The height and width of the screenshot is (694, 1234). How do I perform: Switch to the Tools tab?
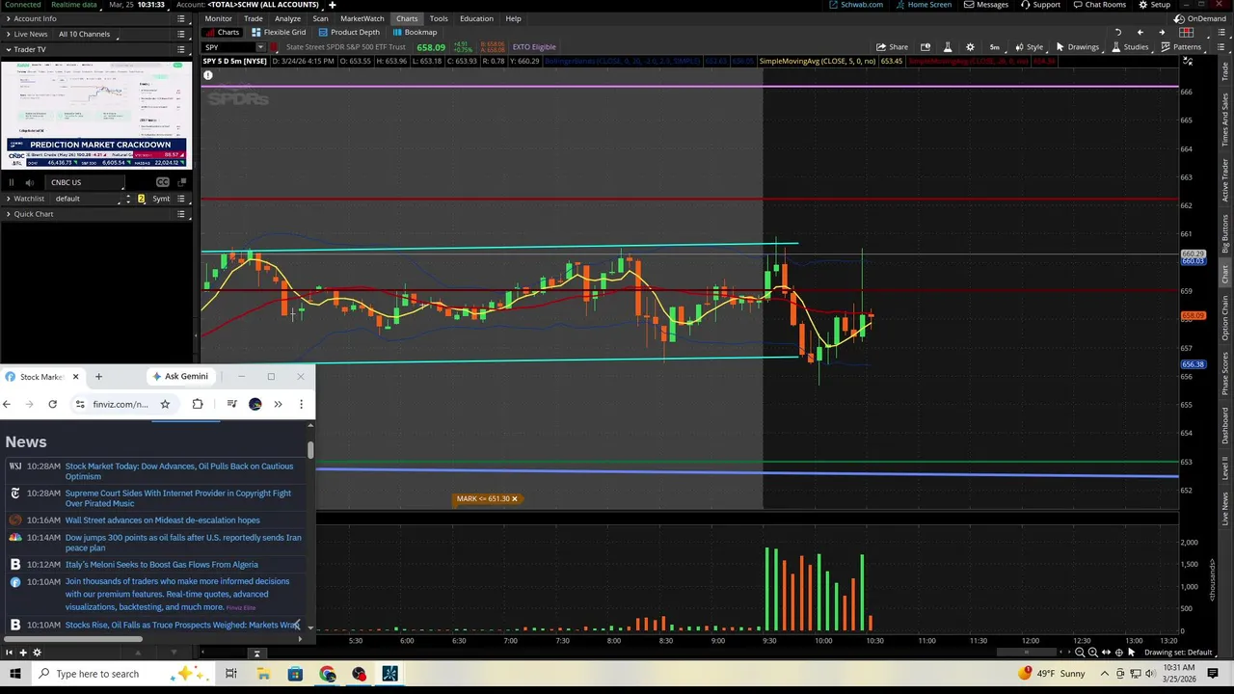pos(439,18)
